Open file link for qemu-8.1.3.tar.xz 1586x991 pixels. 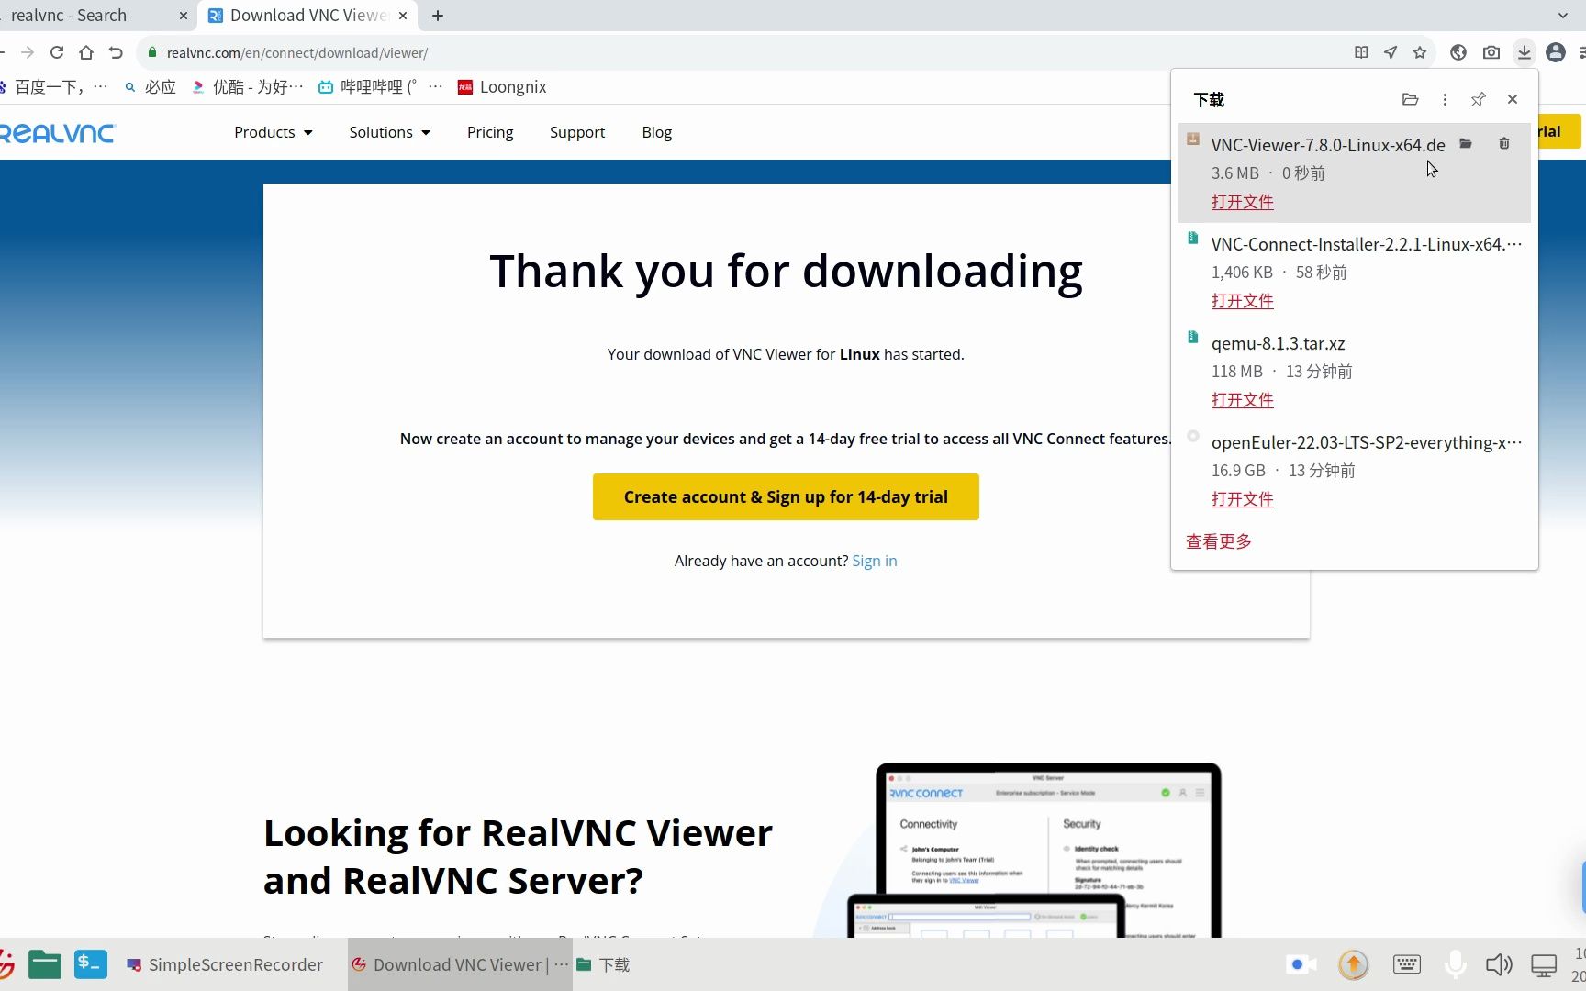[1243, 400]
